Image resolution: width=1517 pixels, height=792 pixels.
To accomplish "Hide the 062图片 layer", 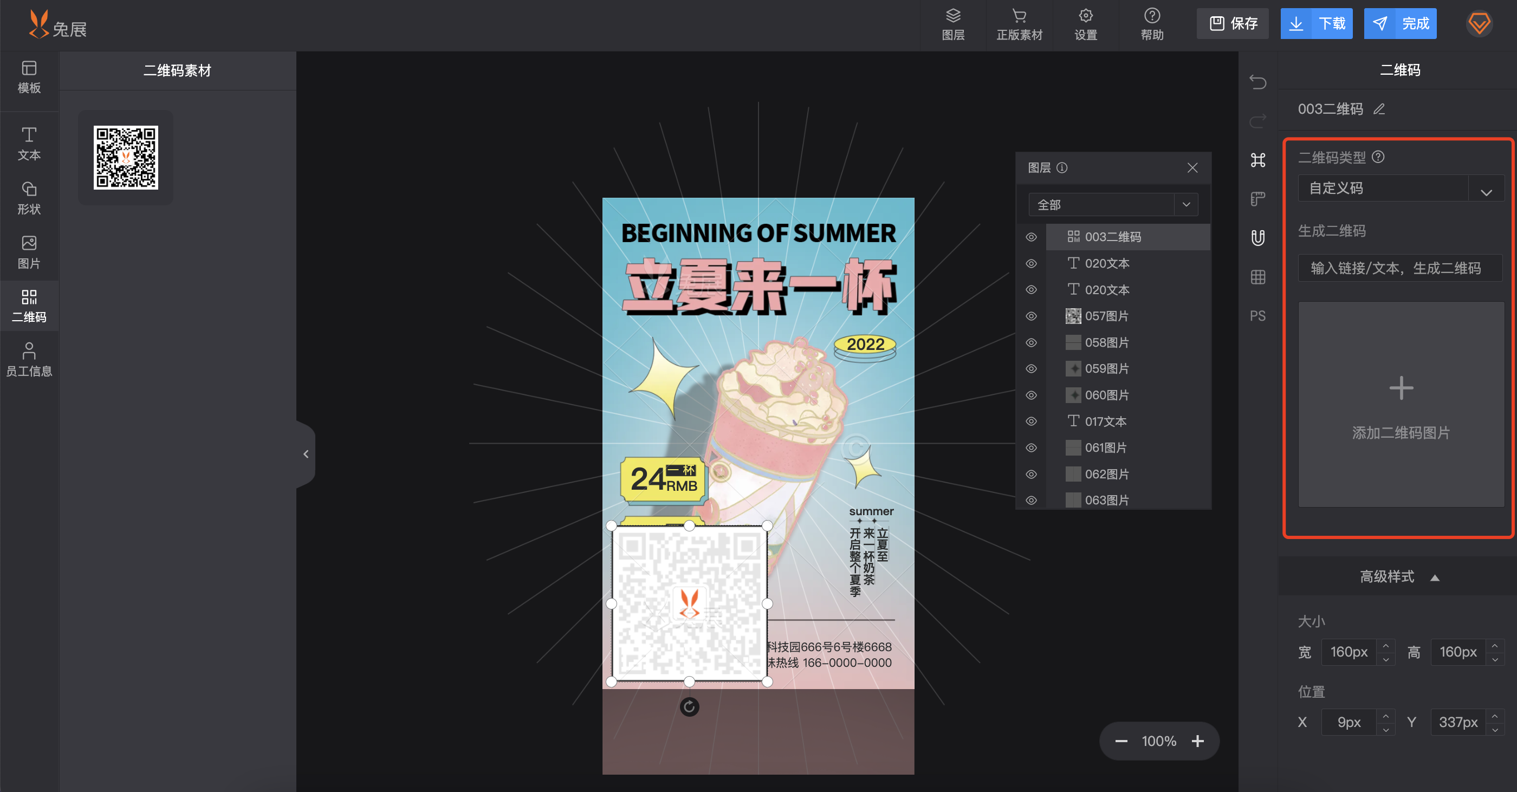I will point(1031,474).
